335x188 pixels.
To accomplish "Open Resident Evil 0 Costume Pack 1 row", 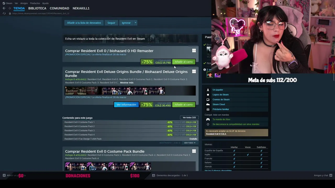I will coord(130,122).
